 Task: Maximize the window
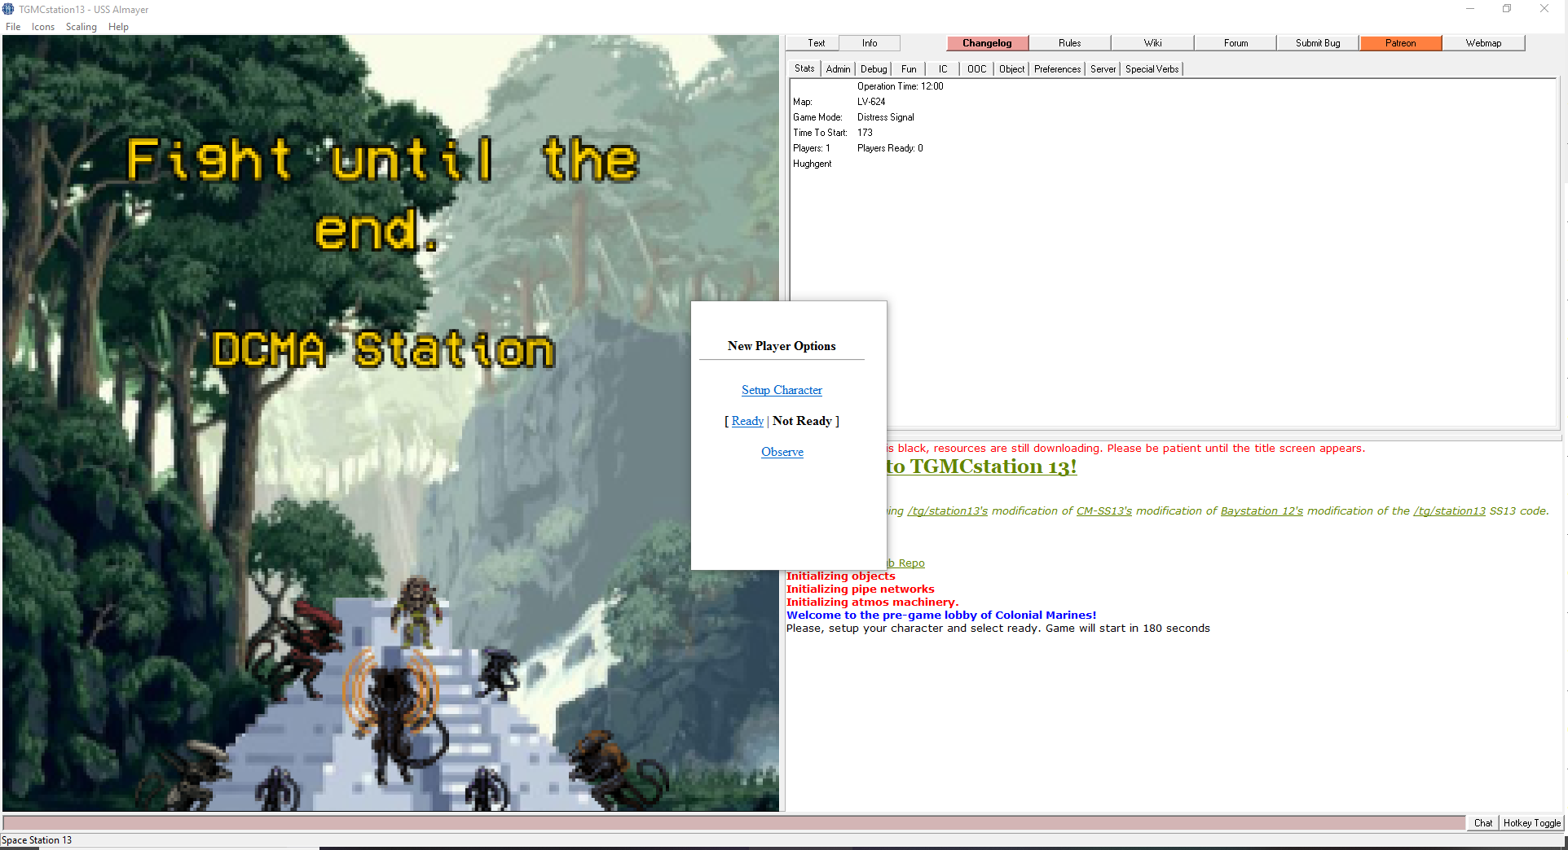(1507, 9)
